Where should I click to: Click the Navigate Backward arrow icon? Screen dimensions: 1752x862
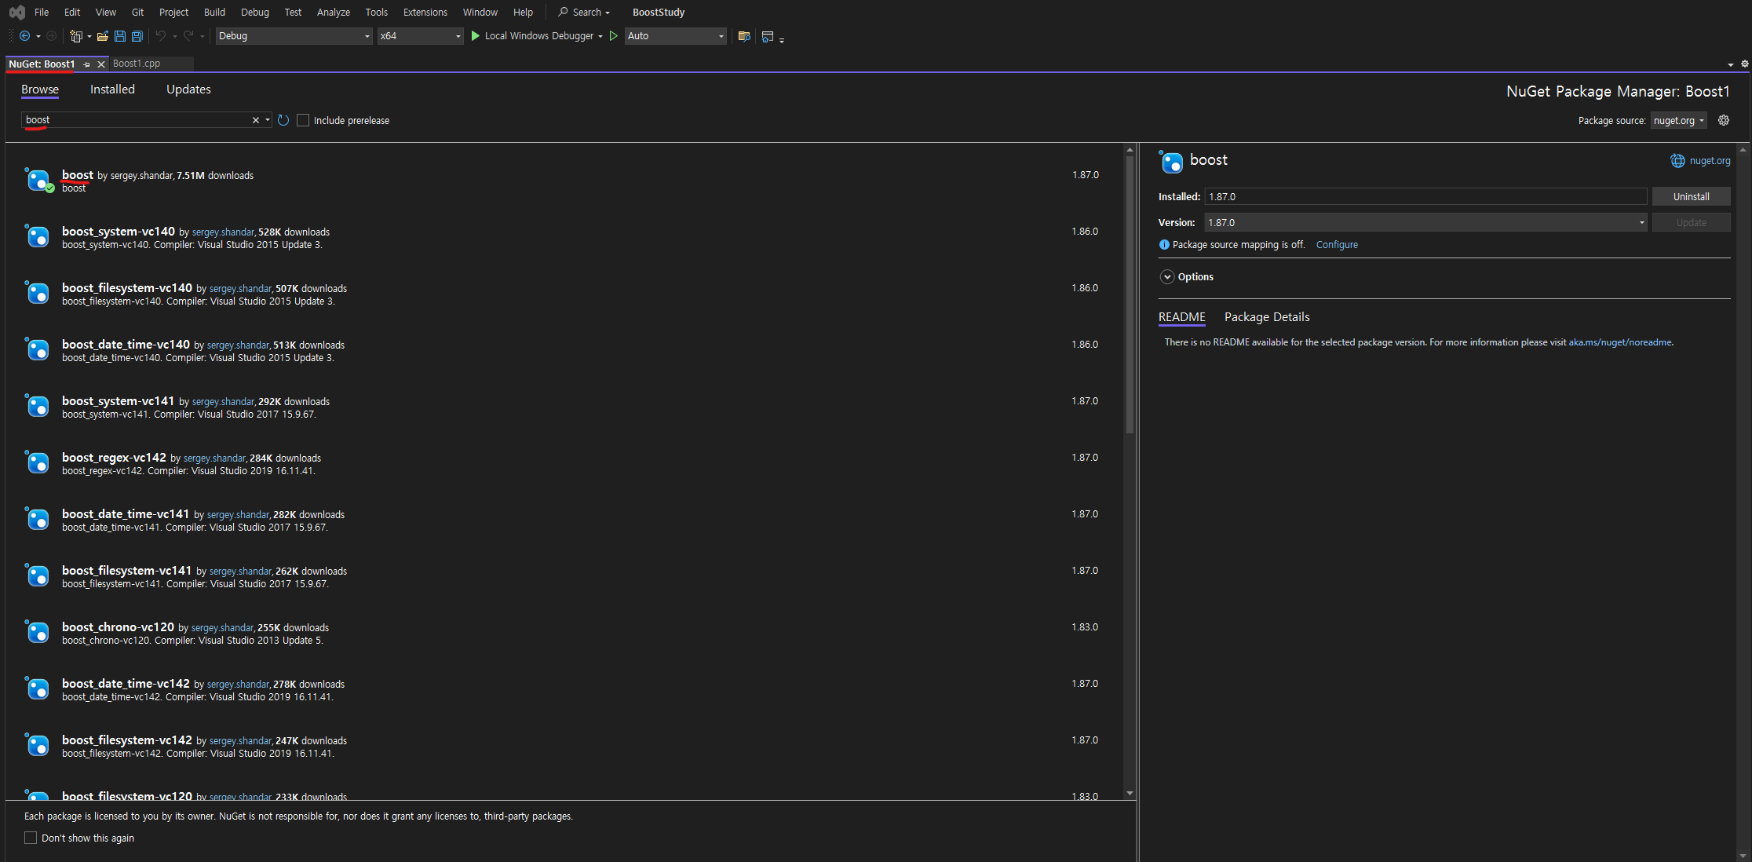(25, 36)
